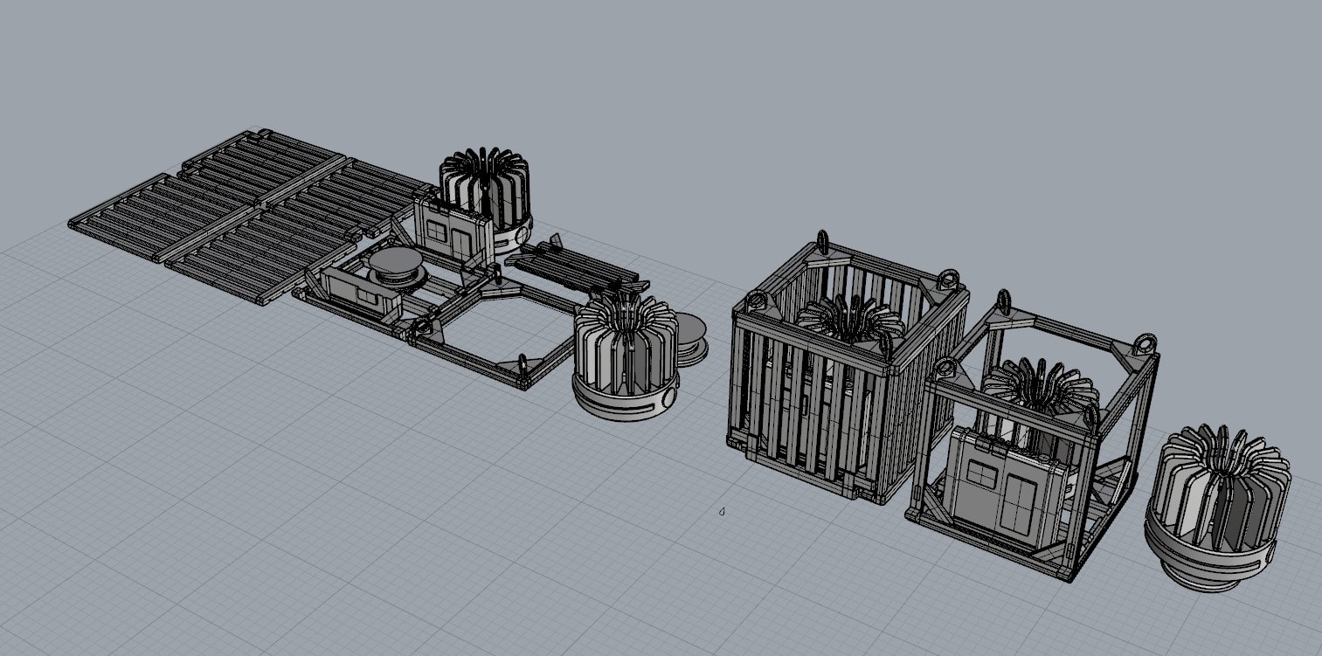Viewport: 1322px width, 656px height.
Task: Click the small panel lying beside the round disc
Action: coord(358,293)
